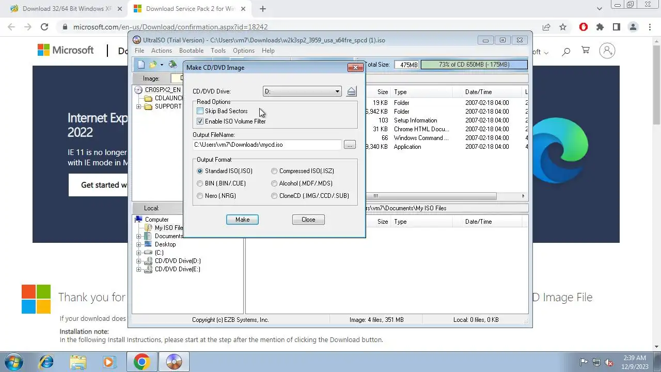Image resolution: width=661 pixels, height=372 pixels.
Task: Open the Opera-style red extension icon
Action: click(584, 27)
